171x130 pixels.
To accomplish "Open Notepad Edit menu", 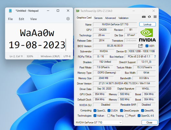I will tap(21, 19).
